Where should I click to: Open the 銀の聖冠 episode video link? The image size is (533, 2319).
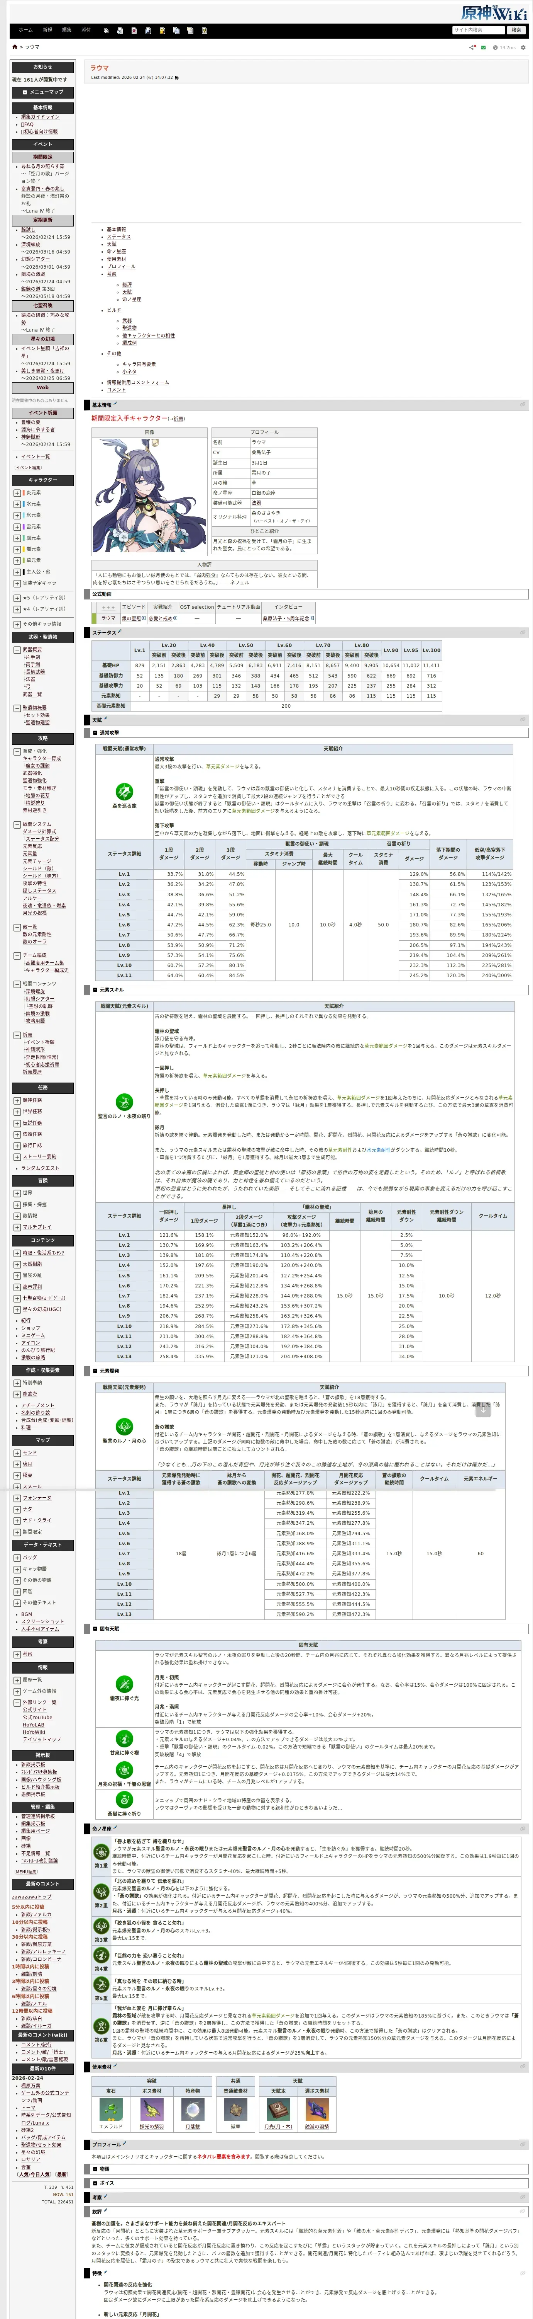134,618
